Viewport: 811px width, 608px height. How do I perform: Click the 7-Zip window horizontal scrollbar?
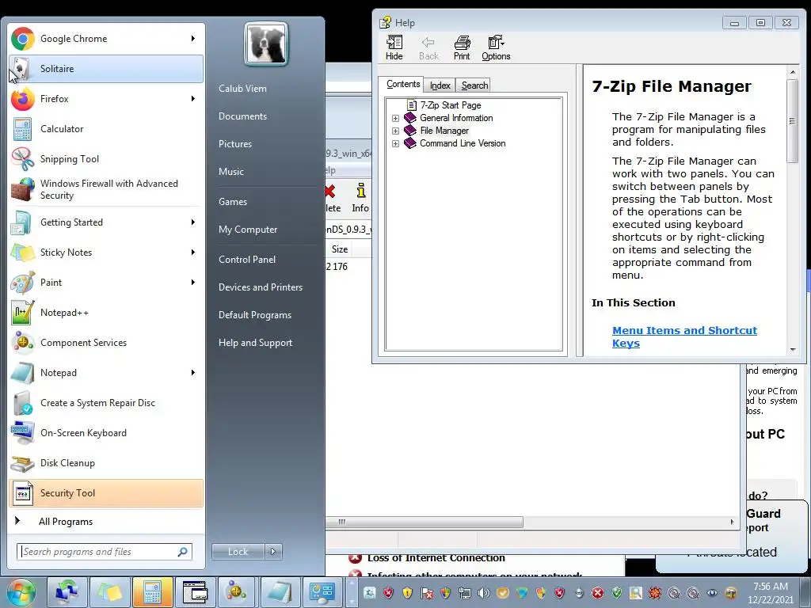click(425, 522)
